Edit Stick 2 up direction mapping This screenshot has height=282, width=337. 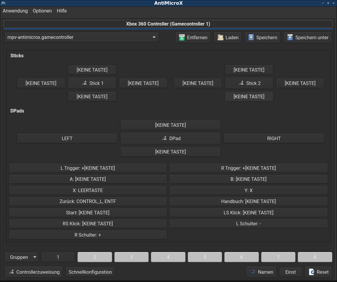point(249,70)
